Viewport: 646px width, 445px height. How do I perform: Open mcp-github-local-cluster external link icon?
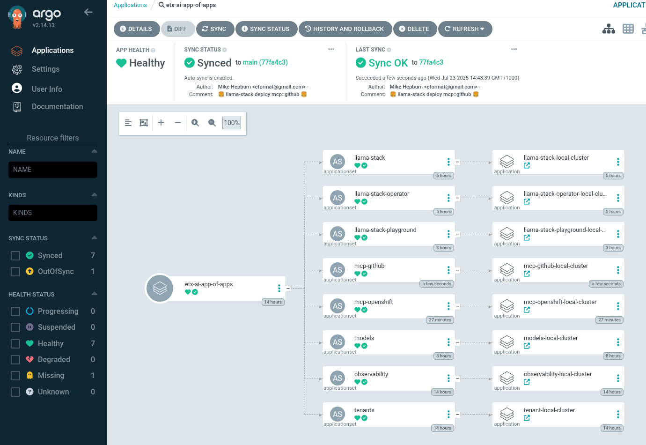tap(527, 274)
